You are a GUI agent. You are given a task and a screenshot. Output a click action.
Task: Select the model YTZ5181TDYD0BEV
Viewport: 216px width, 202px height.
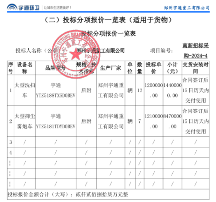[56, 127]
